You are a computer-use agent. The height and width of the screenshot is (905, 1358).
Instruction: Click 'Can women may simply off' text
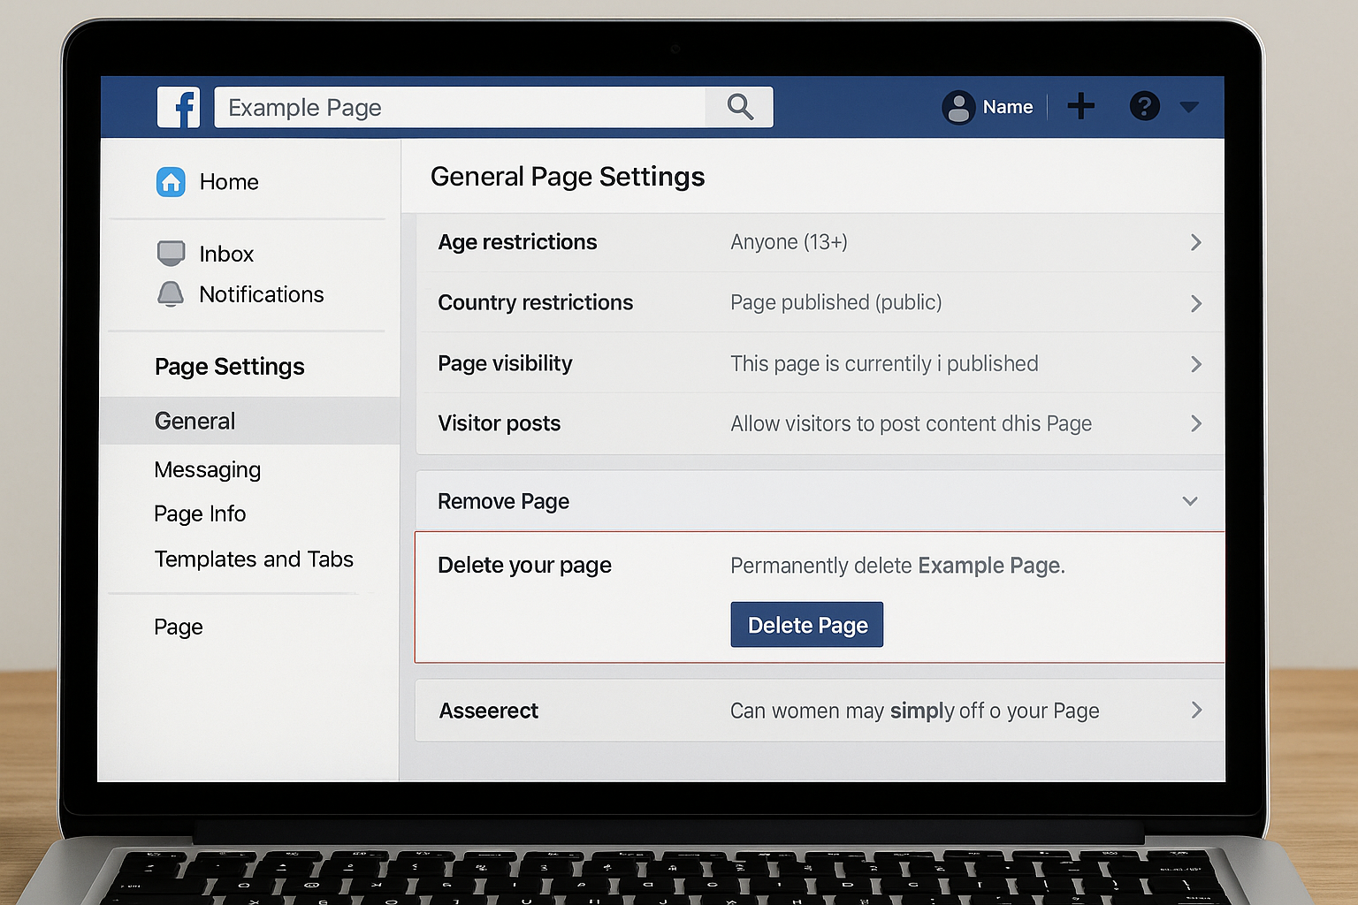point(858,711)
